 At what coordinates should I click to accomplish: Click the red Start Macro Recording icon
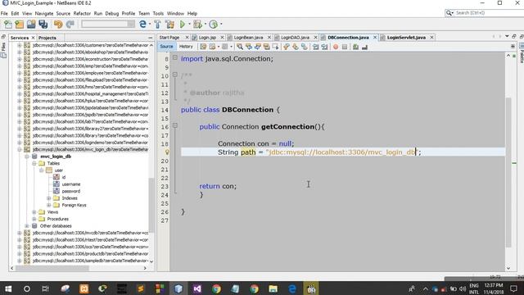pos(336,47)
